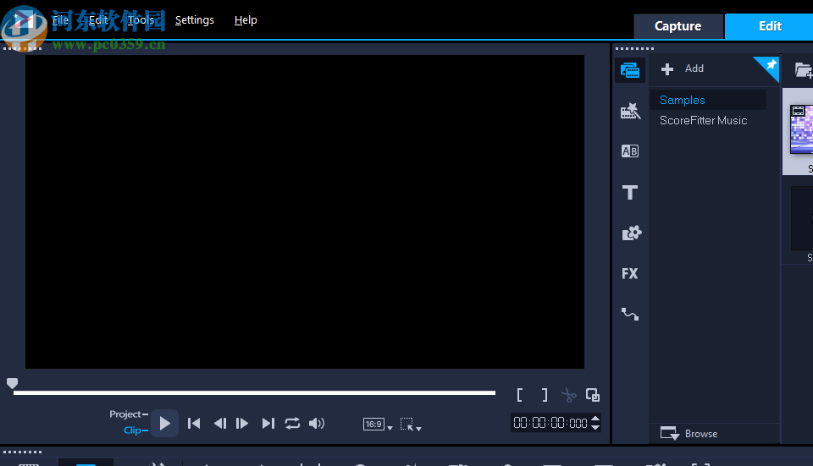The height and width of the screenshot is (466, 813).
Task: Open the Edit menu
Action: (x=98, y=20)
